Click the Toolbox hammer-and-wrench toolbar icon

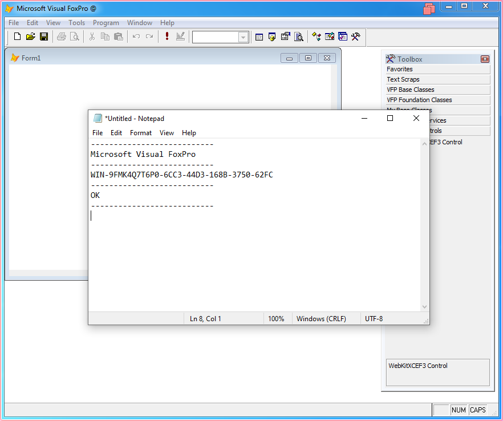click(x=356, y=37)
